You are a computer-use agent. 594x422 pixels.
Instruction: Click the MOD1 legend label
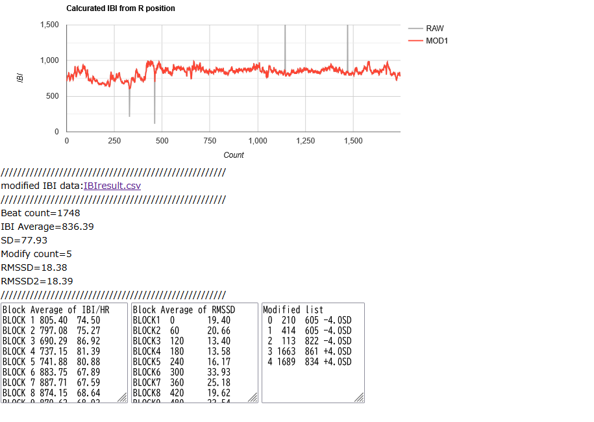pos(437,41)
